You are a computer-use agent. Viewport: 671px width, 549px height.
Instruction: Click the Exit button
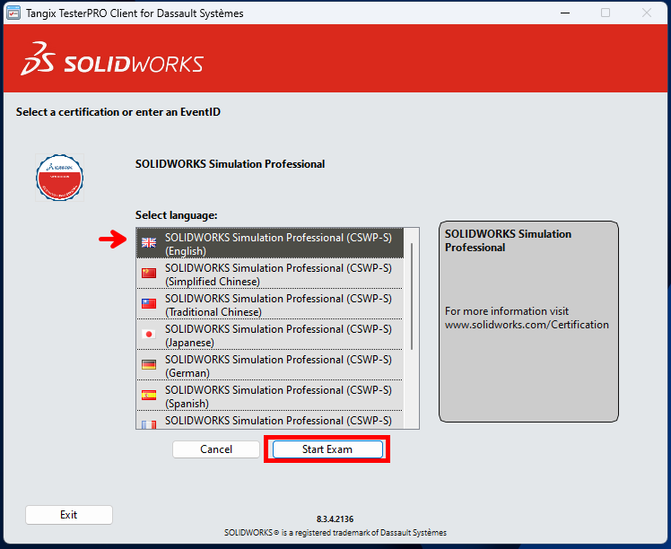69,515
